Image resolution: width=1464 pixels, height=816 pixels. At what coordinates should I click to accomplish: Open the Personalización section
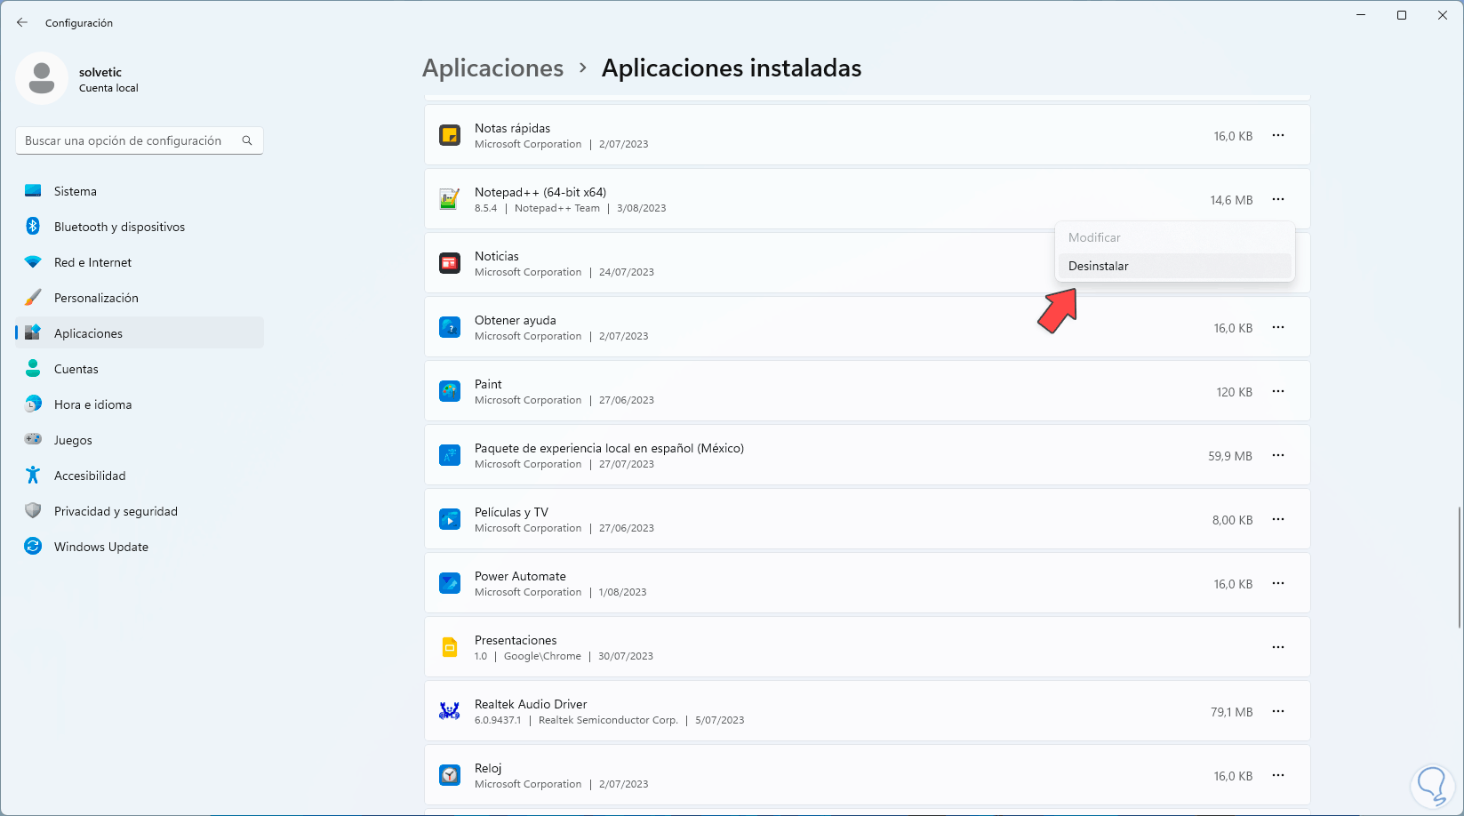140,298
